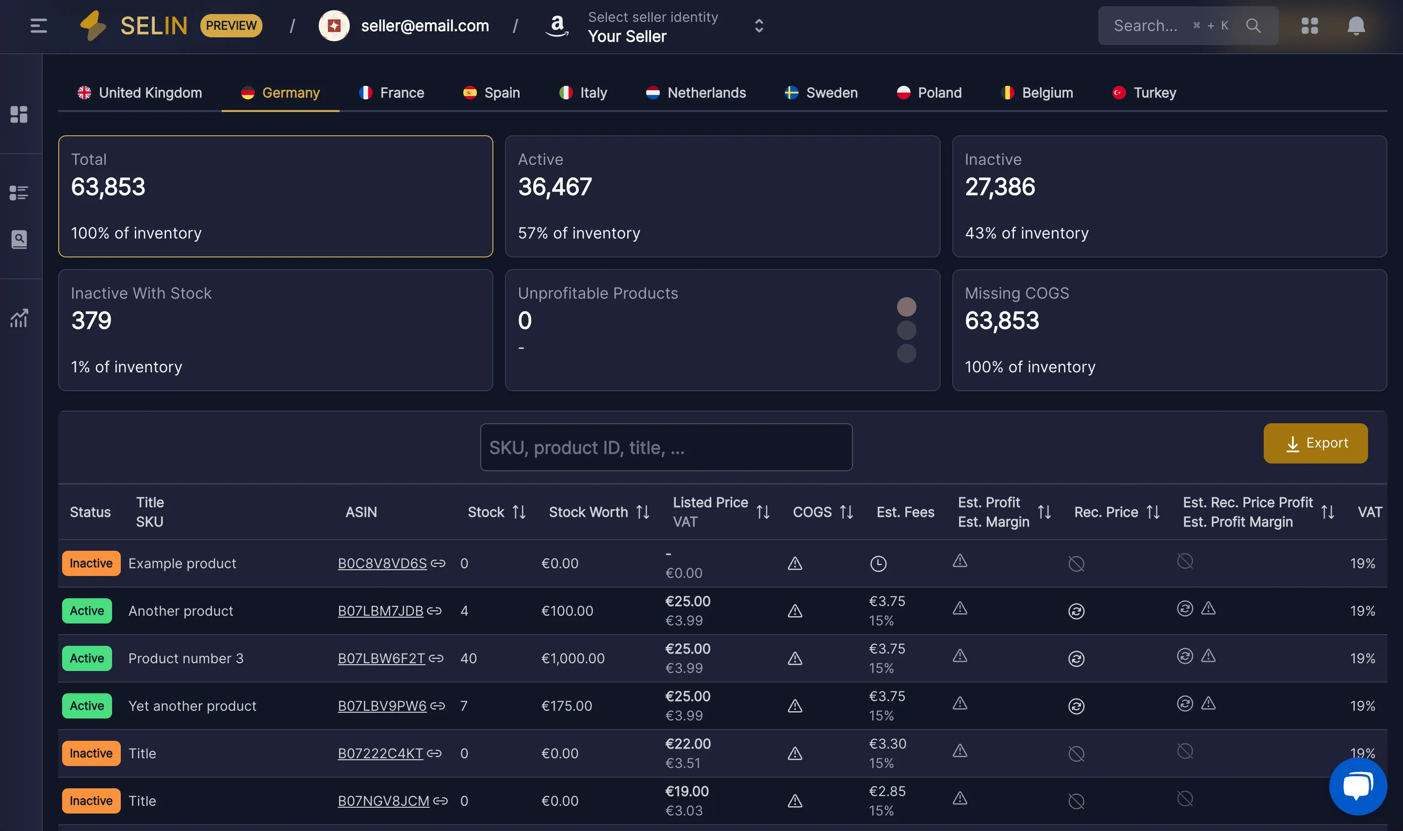Click Rec. Price disabled icon for Example product
Image resolution: width=1403 pixels, height=831 pixels.
point(1077,563)
